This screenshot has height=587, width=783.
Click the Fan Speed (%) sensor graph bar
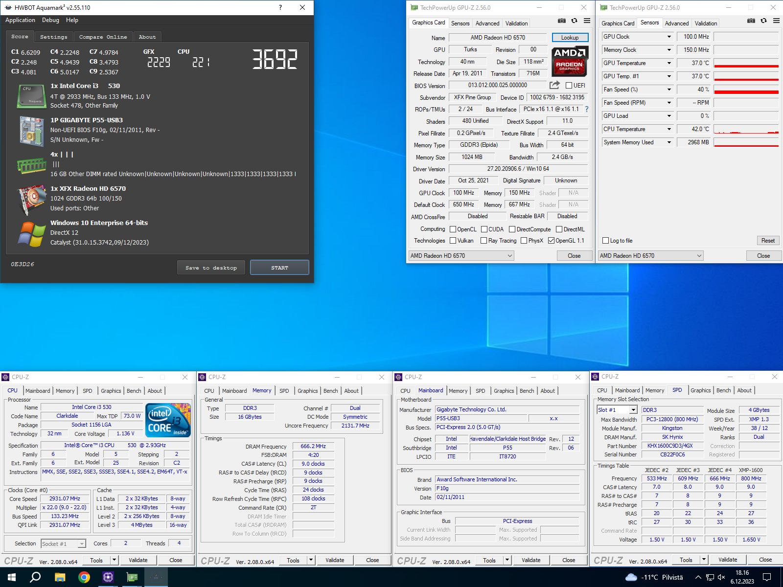[746, 90]
